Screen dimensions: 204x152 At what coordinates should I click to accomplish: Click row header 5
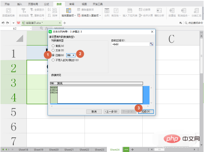pyautogui.click(x=13, y=112)
